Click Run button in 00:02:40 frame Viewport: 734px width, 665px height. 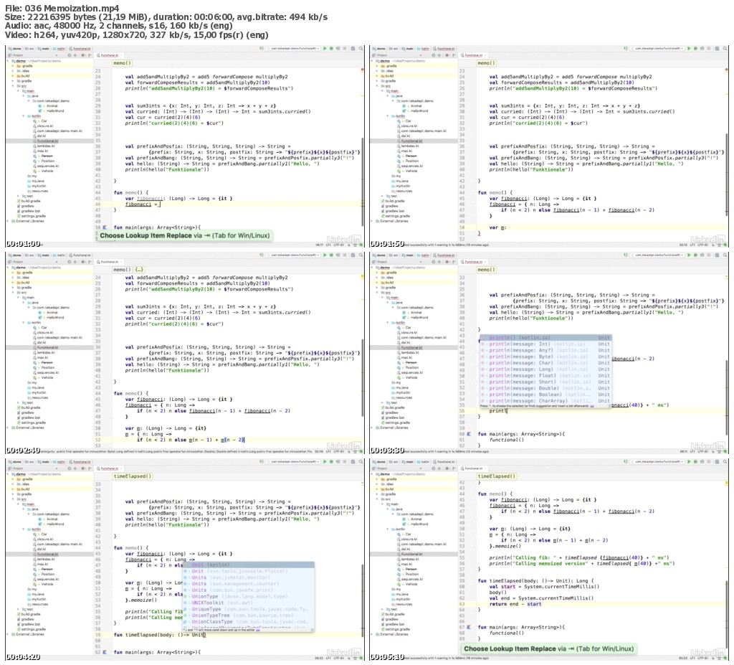coord(325,255)
